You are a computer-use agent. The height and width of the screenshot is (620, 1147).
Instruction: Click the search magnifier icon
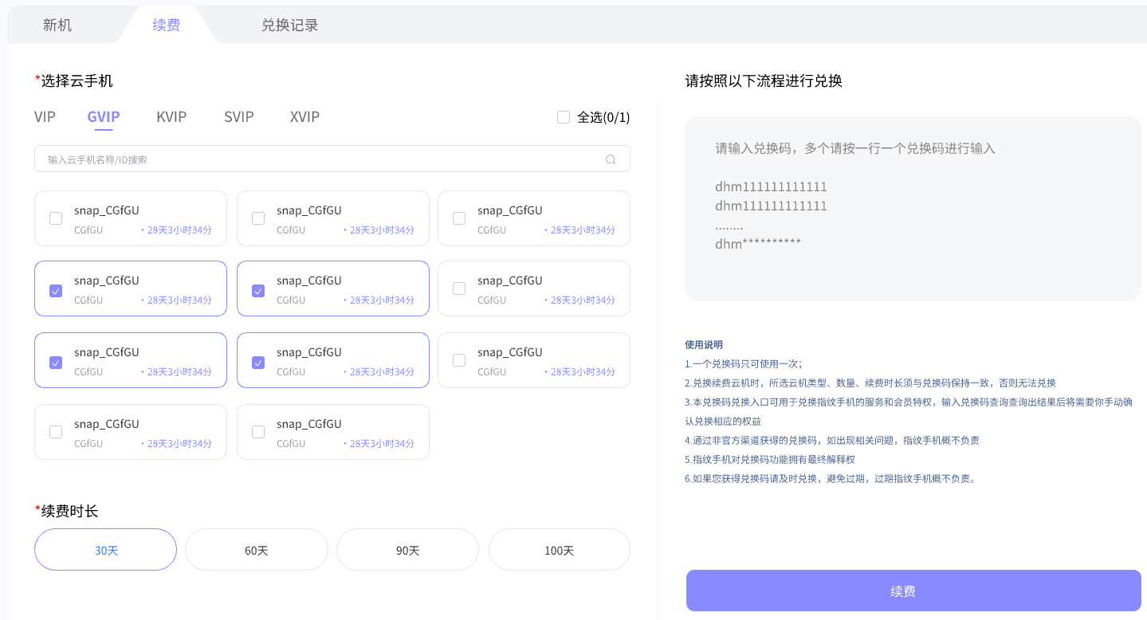[611, 159]
